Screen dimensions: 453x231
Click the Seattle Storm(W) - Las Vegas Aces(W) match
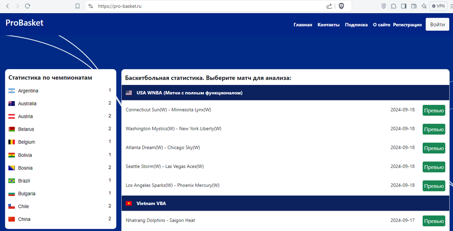tap(165, 166)
